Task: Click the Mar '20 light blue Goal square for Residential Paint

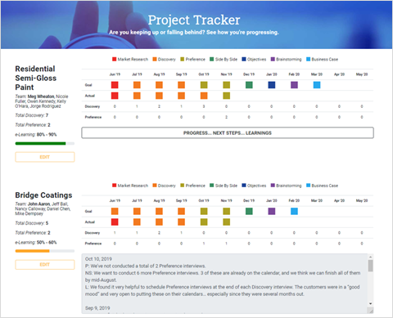Action: point(317,85)
